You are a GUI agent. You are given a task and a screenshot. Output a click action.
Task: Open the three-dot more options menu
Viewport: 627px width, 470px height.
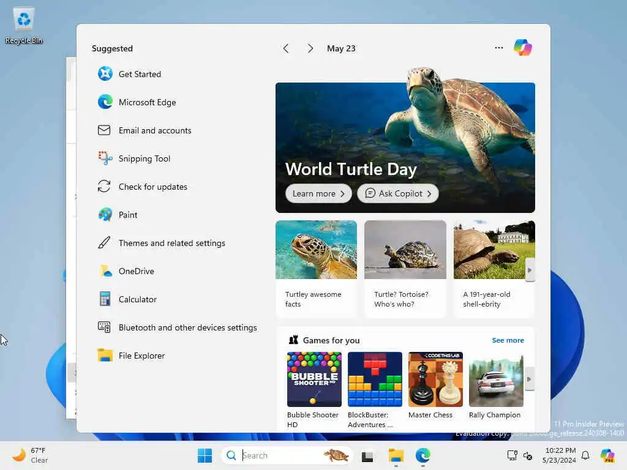(498, 48)
